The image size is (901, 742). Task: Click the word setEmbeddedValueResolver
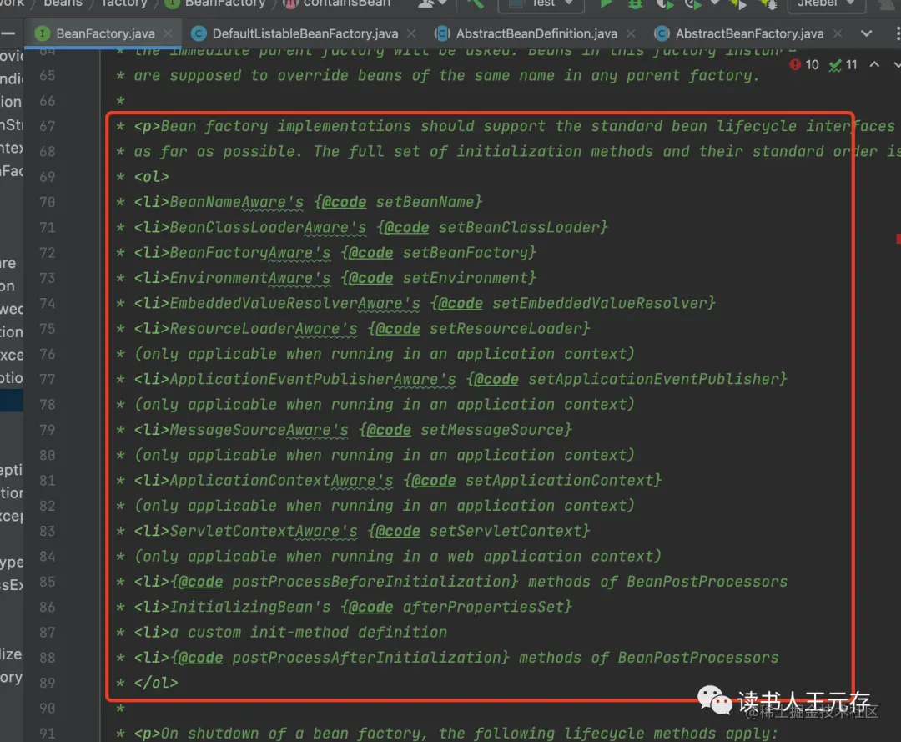pyautogui.click(x=599, y=304)
